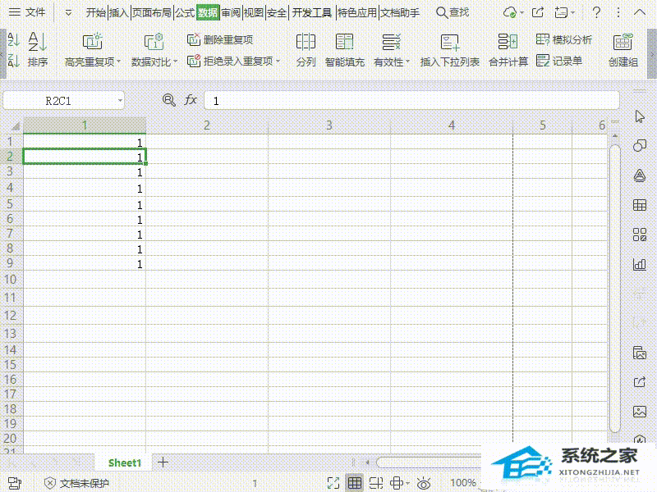Click the table grid icon in the right sidebar
The image size is (657, 492).
[x=640, y=205]
